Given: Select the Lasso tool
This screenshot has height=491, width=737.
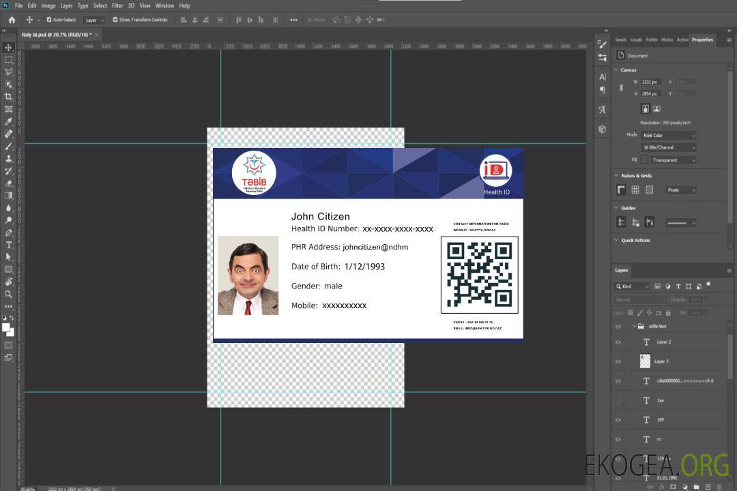Looking at the screenshot, I should tap(9, 72).
